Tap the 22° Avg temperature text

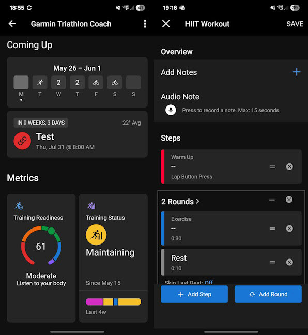tap(132, 123)
